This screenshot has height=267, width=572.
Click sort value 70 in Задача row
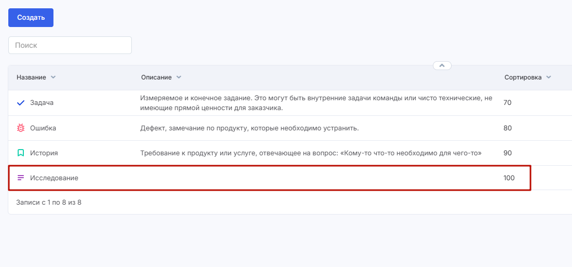click(507, 103)
